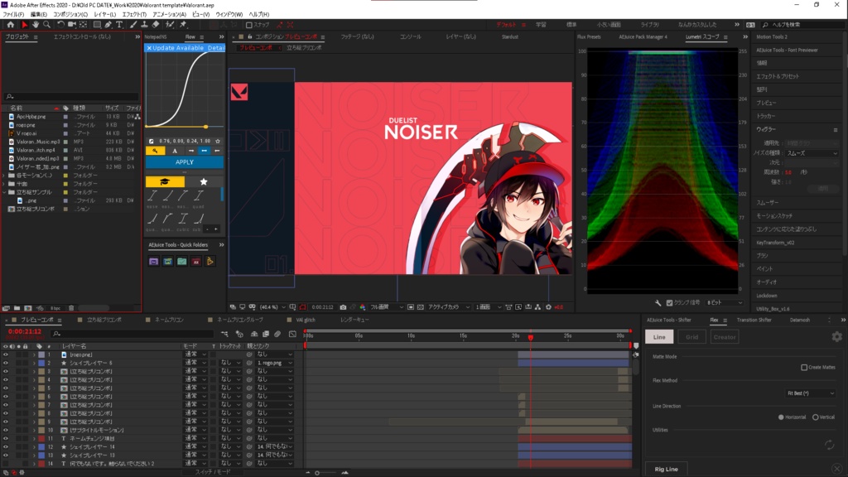Select the Rectangle shape tool
This screenshot has width=848, height=477.
point(98,25)
